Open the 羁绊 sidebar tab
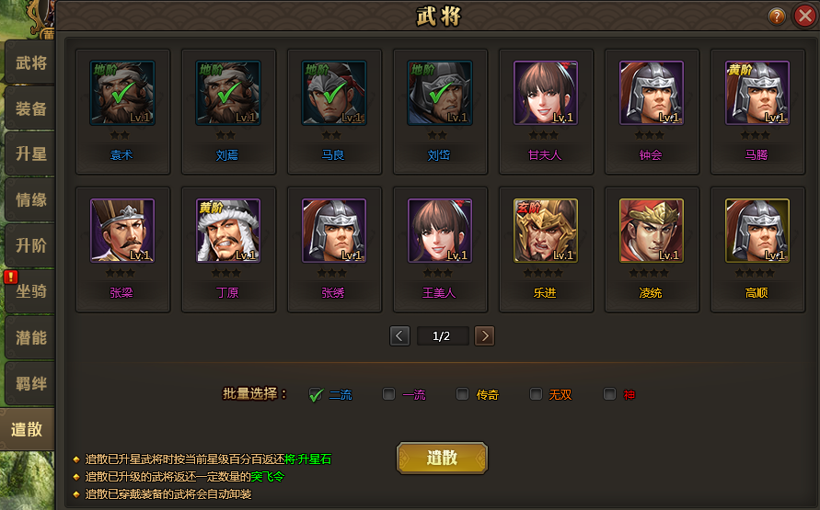Screen dimensions: 820x510 click(x=30, y=384)
